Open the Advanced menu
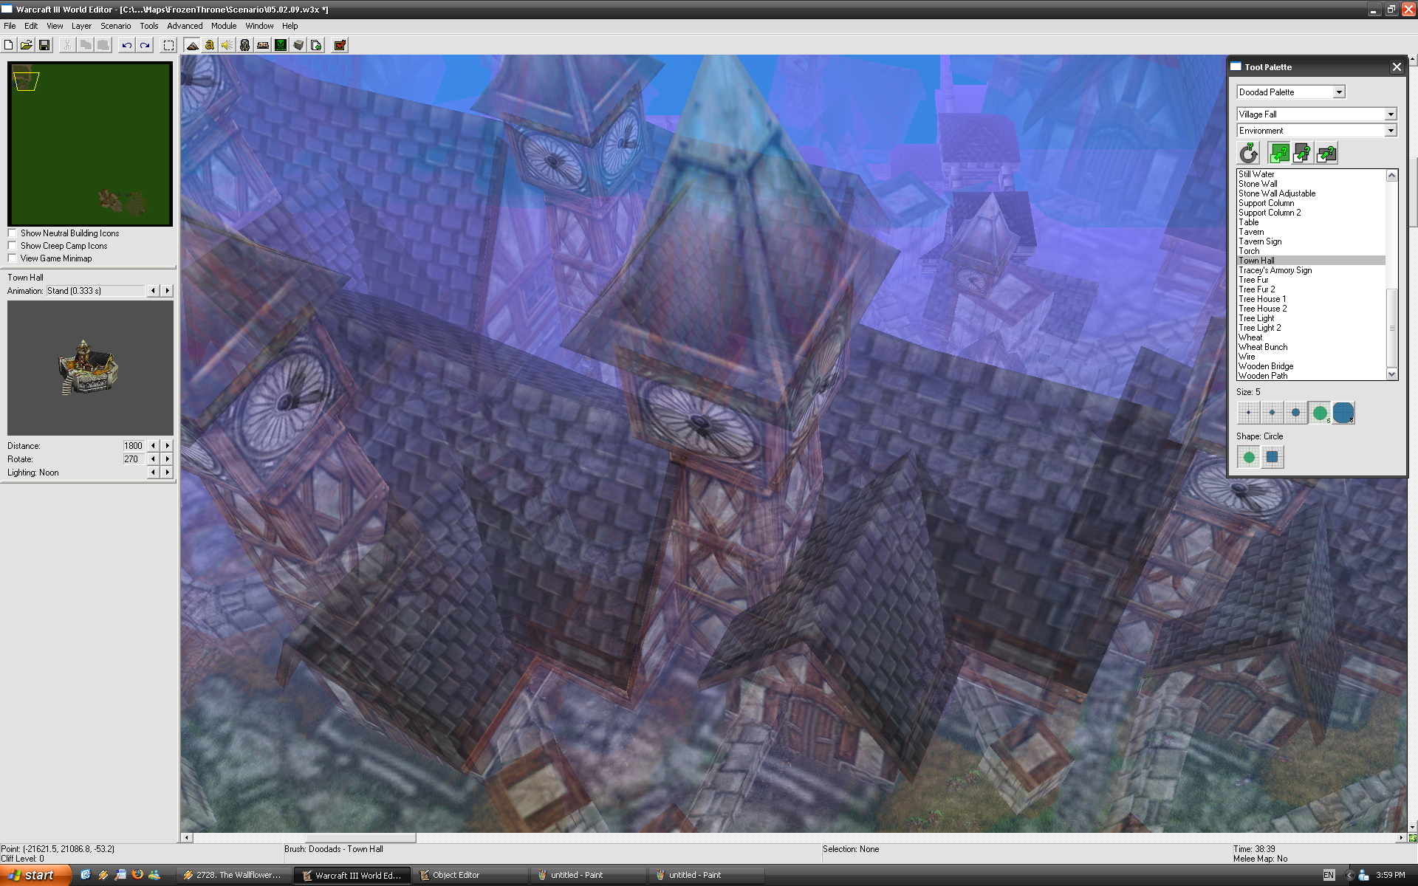This screenshot has width=1418, height=886. [185, 26]
